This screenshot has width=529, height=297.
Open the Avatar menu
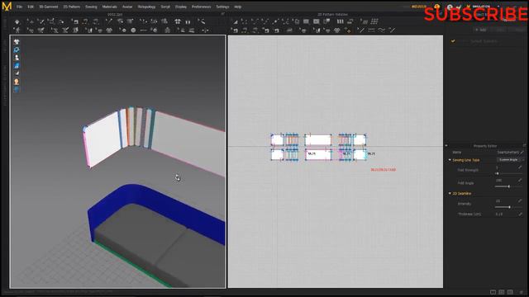click(x=127, y=7)
